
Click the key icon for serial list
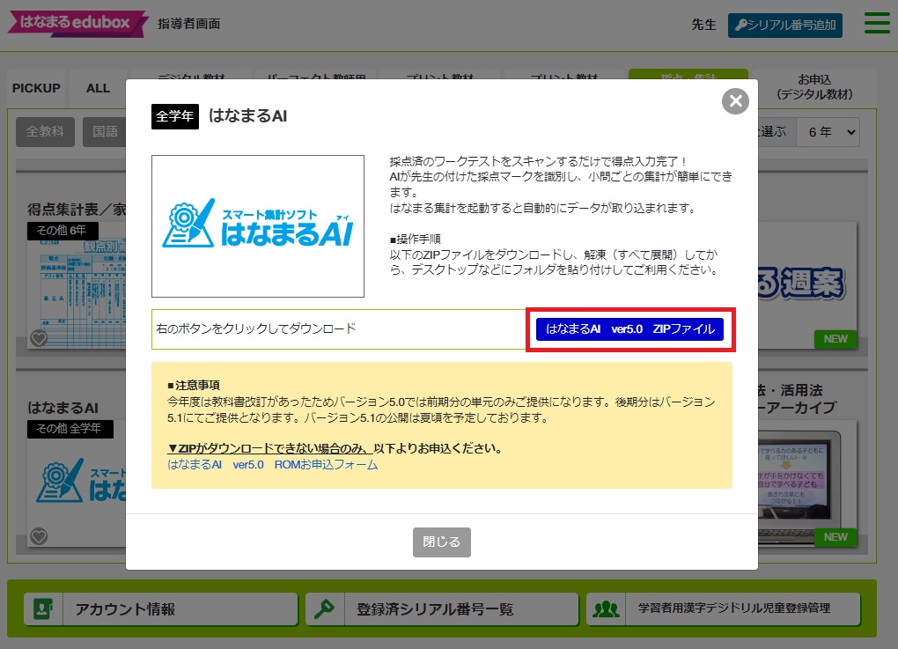click(x=324, y=608)
